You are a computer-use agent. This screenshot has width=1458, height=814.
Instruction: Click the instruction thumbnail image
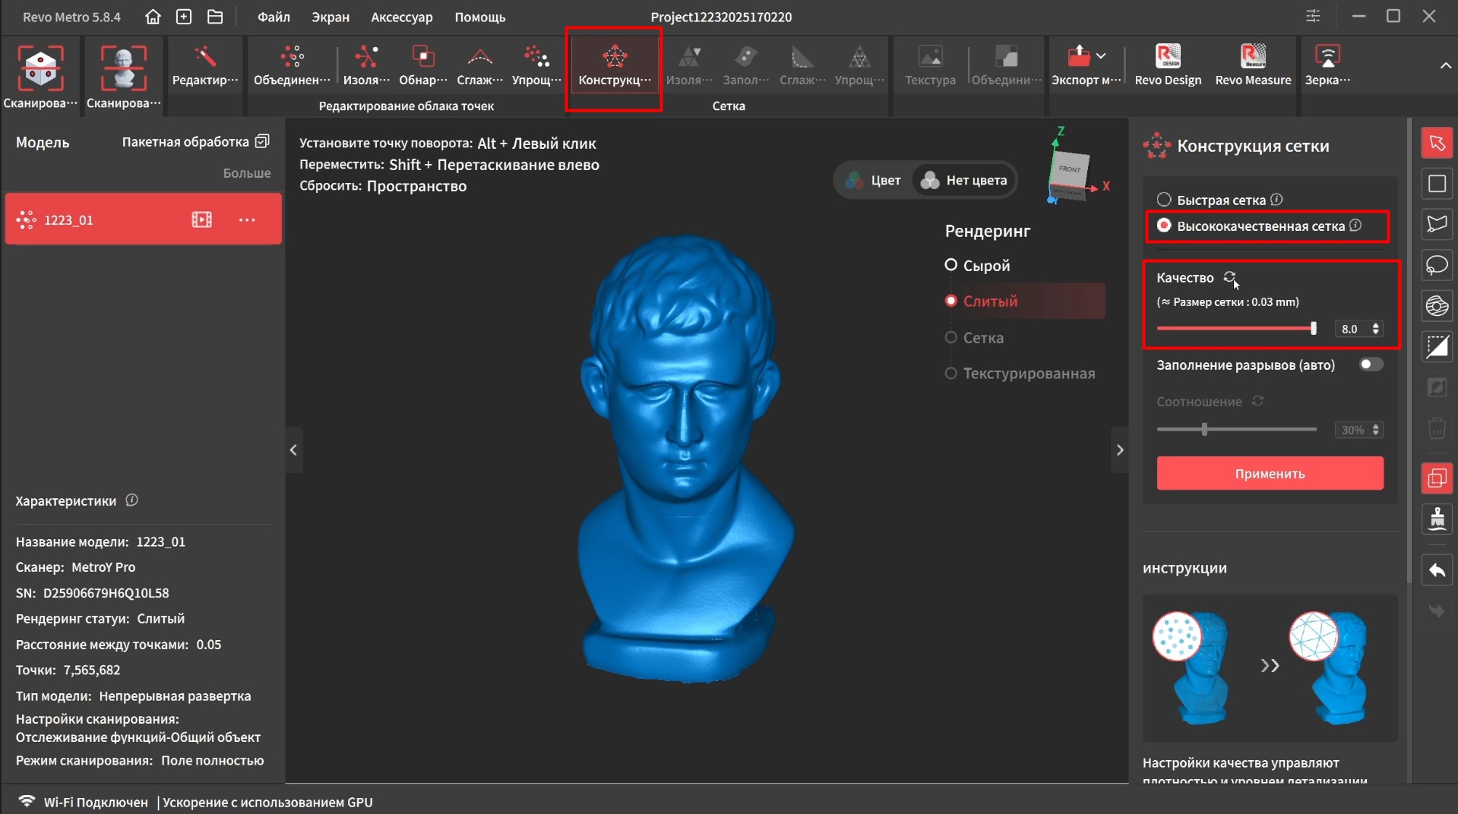tap(1270, 667)
